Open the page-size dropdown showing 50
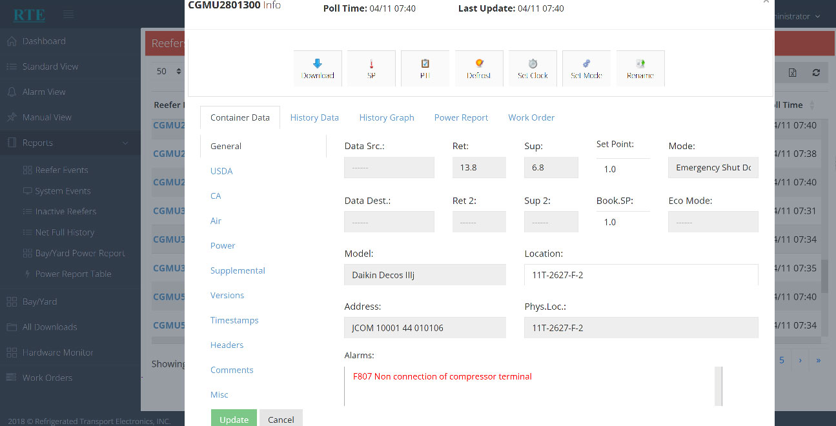The width and height of the screenshot is (836, 426). (168, 72)
